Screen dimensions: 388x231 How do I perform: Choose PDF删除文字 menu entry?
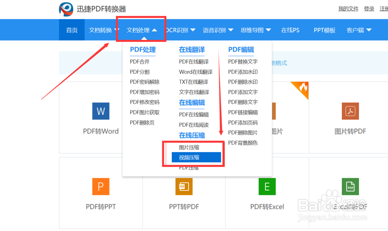[x=243, y=102]
